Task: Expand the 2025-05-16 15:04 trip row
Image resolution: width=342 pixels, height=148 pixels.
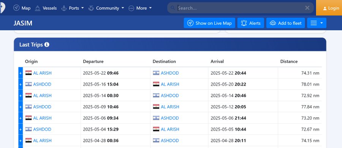Action: [21, 84]
